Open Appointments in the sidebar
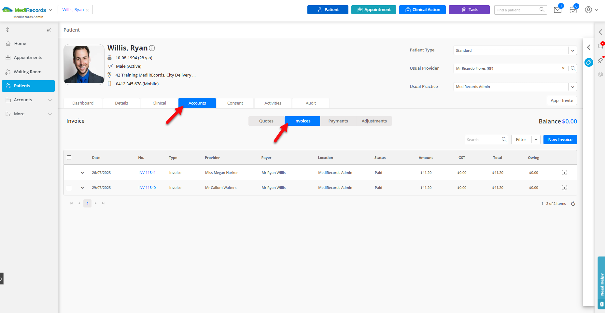The height and width of the screenshot is (313, 605). point(28,58)
